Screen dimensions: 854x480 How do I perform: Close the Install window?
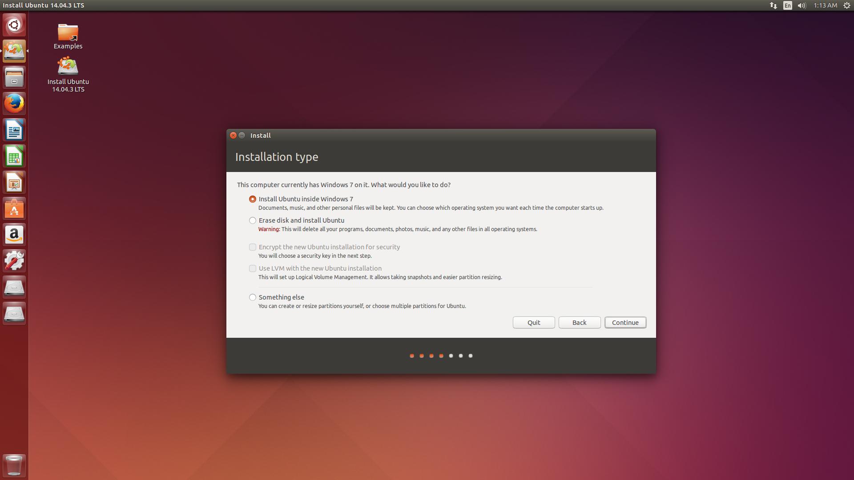233,136
